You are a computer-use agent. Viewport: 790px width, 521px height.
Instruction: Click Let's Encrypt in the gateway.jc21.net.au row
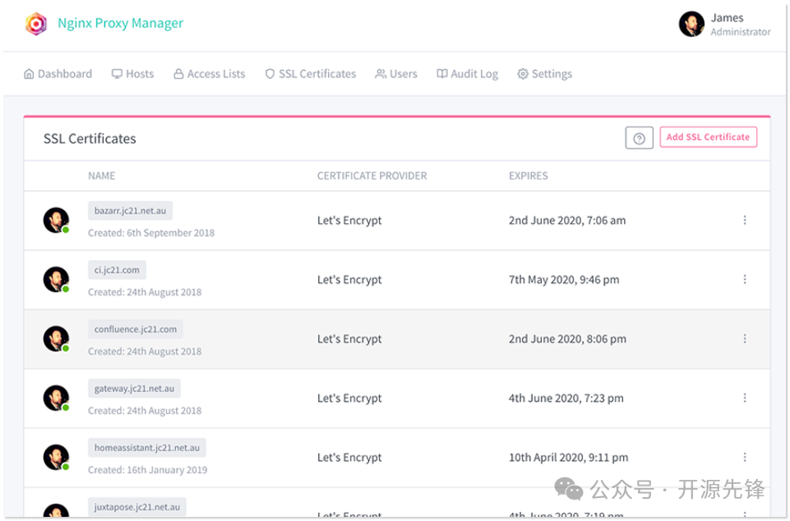pos(349,398)
